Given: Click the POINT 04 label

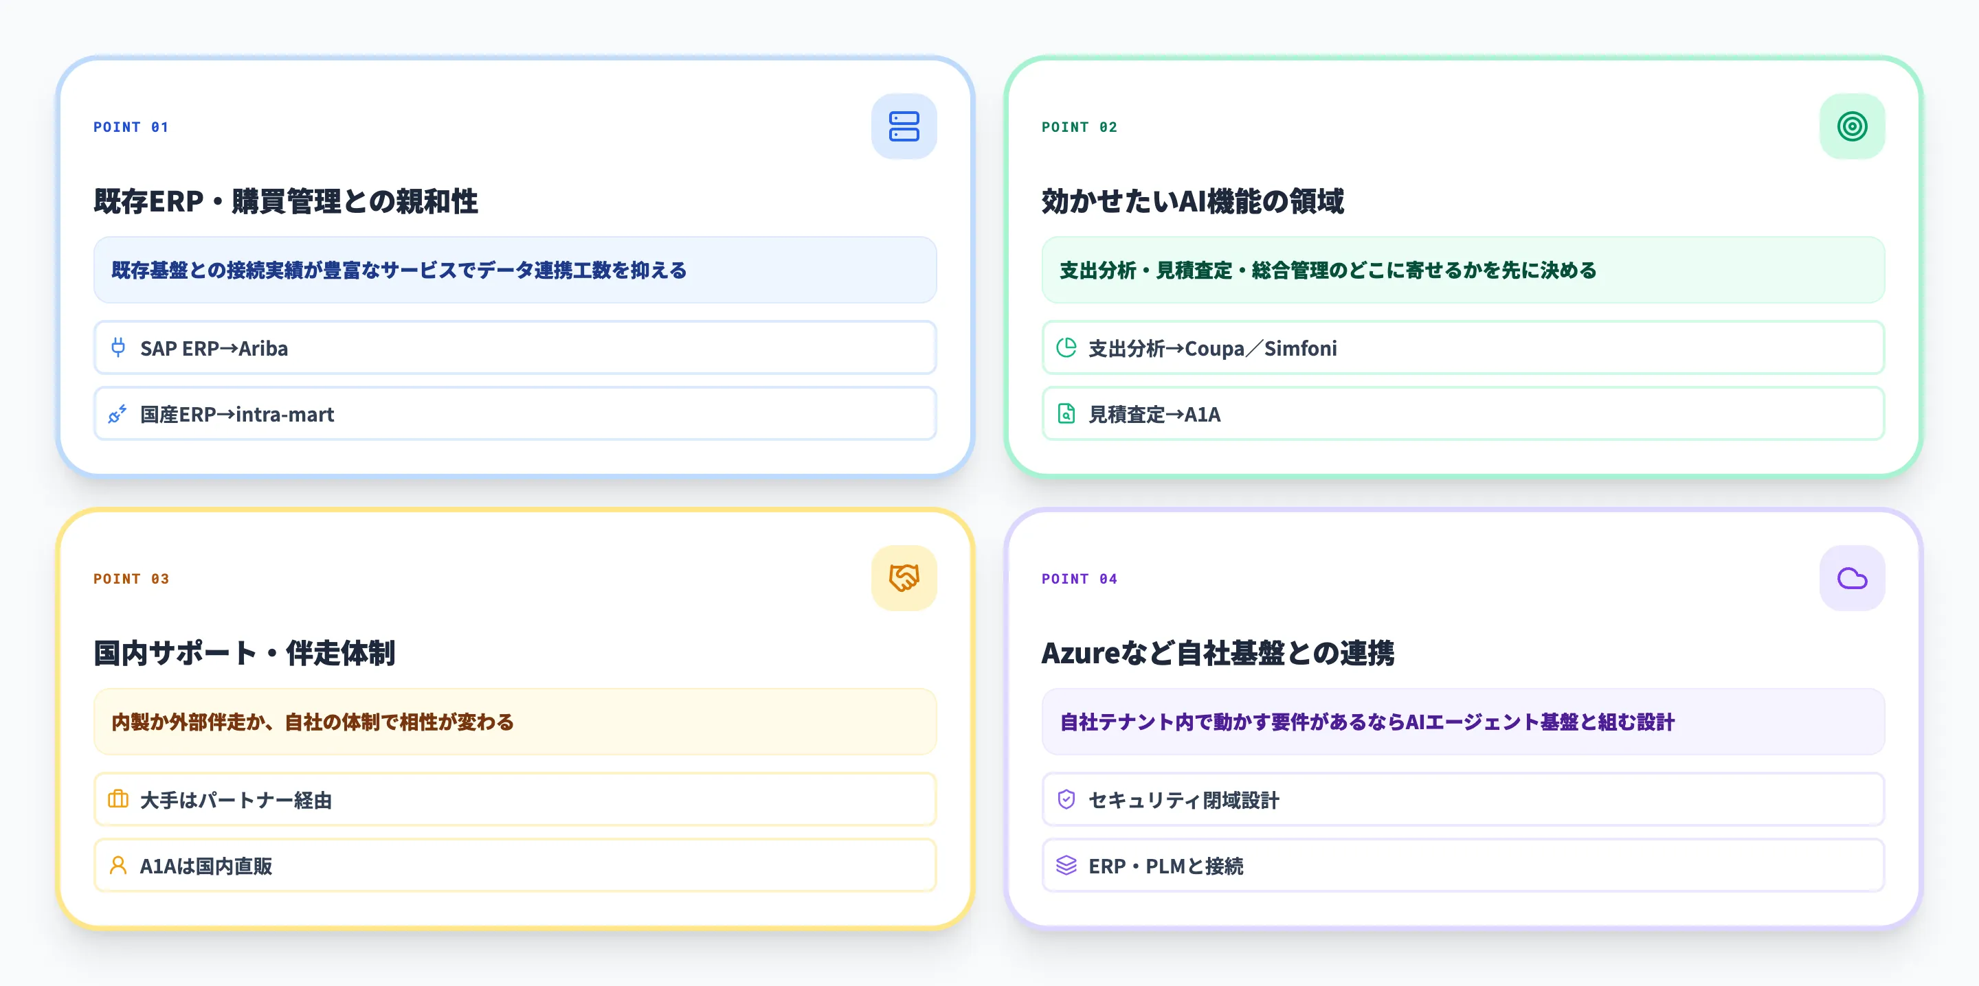Looking at the screenshot, I should coord(1080,578).
